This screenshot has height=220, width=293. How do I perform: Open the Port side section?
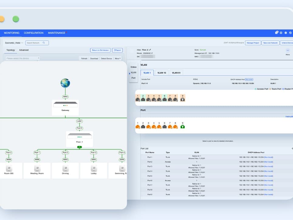point(133,78)
